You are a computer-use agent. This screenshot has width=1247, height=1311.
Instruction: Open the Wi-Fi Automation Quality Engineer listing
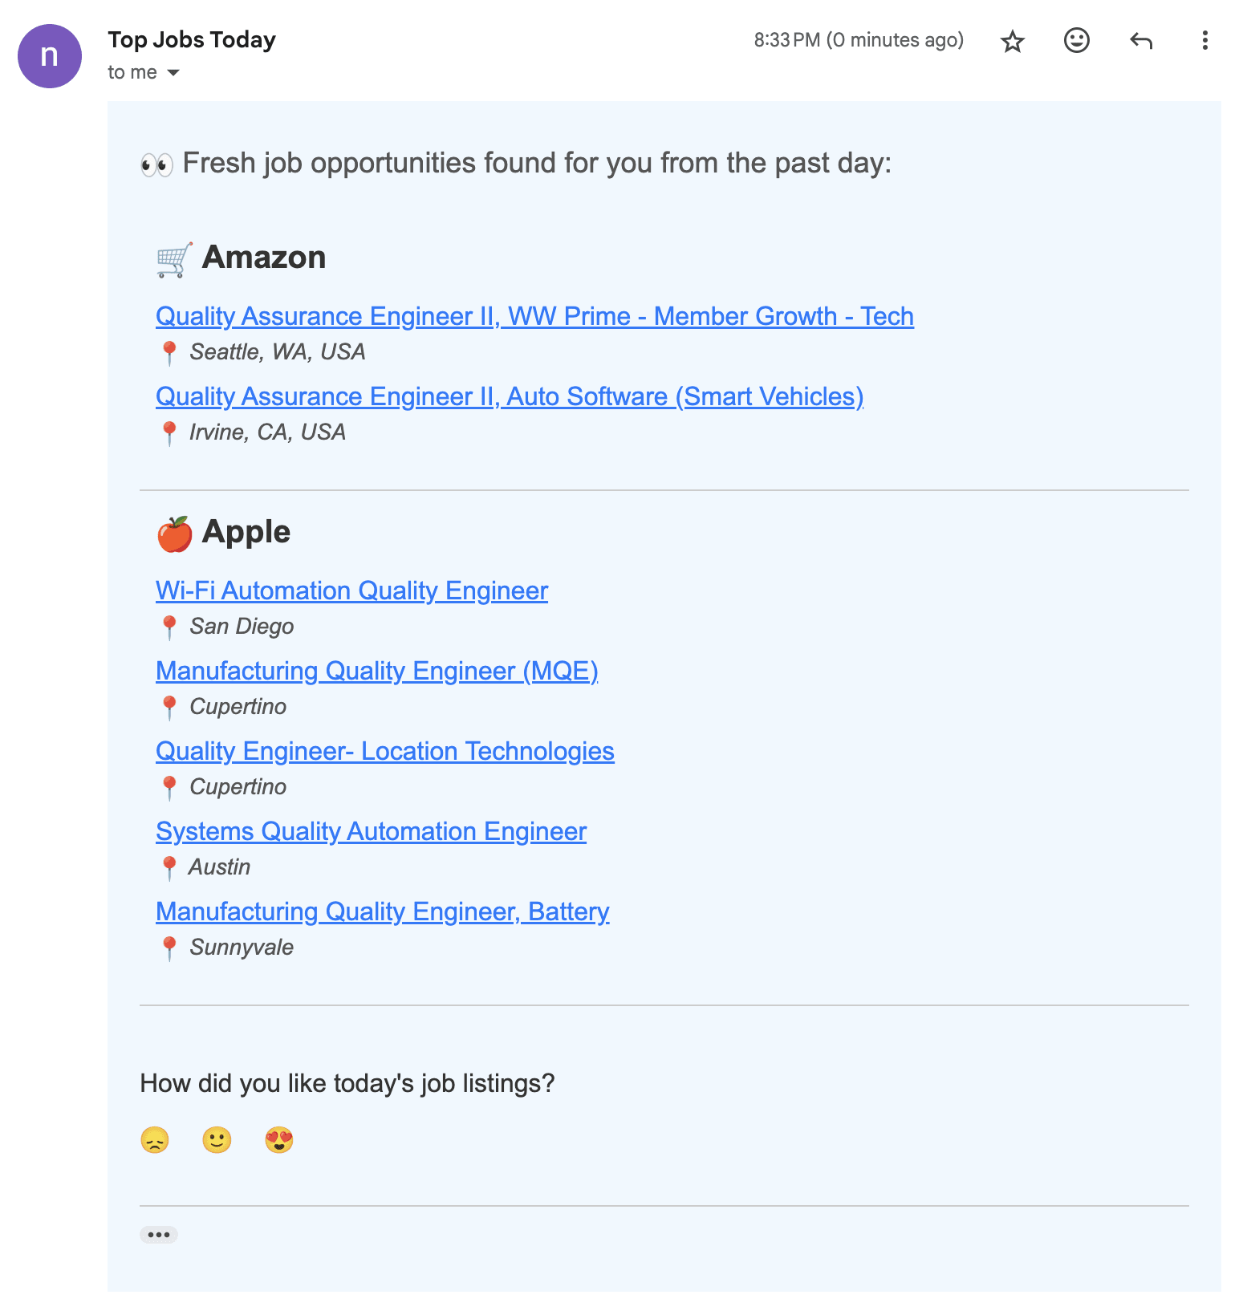click(351, 591)
